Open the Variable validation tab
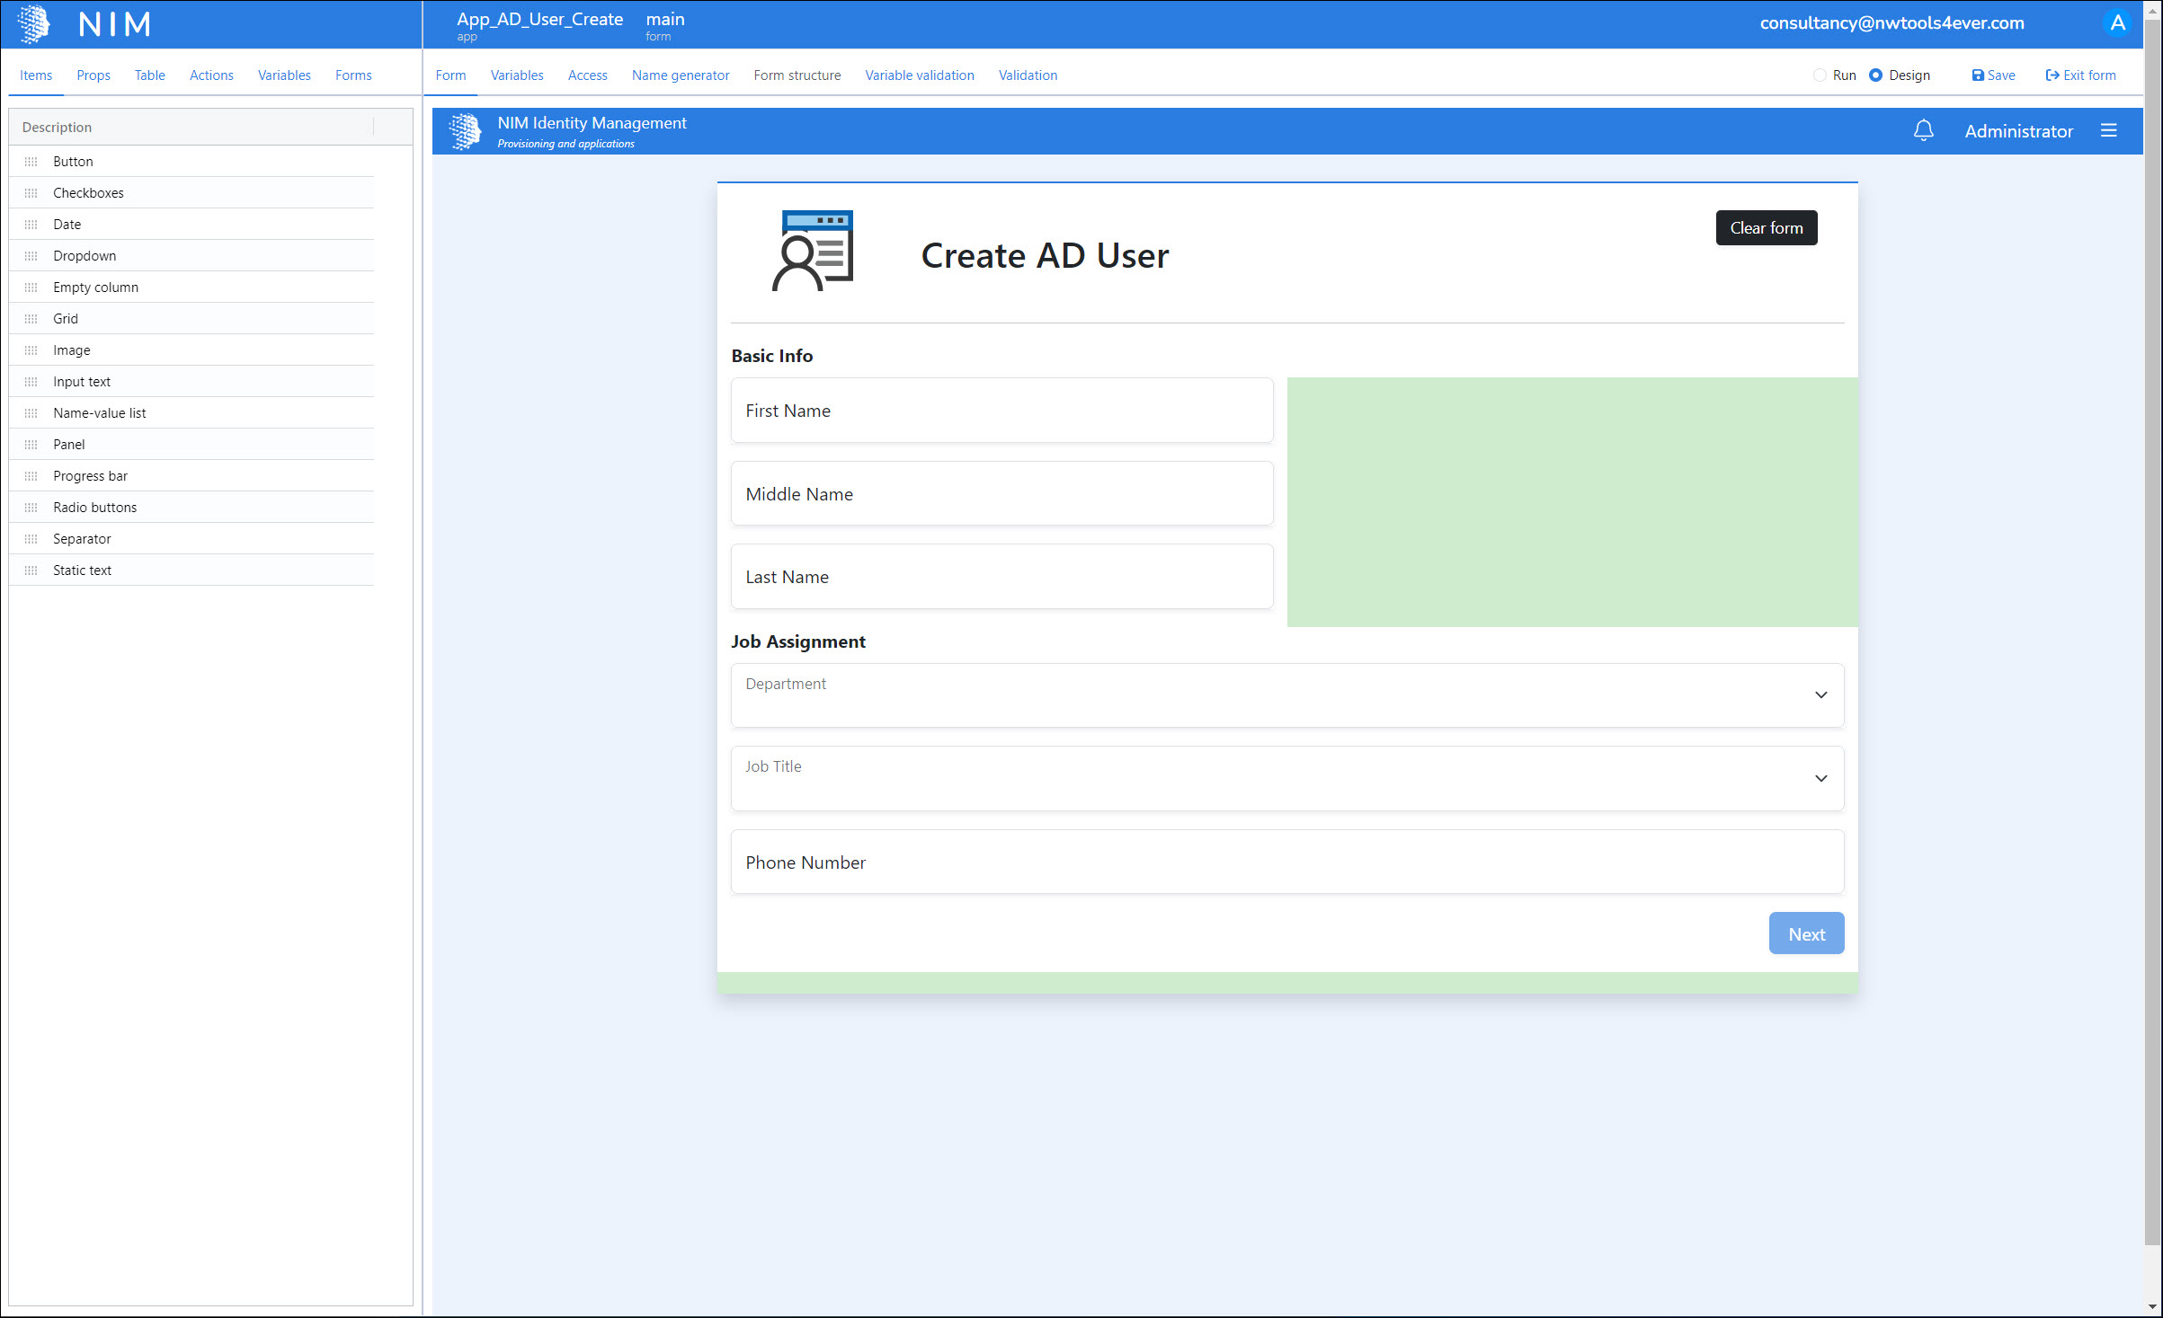This screenshot has height=1318, width=2163. point(919,75)
